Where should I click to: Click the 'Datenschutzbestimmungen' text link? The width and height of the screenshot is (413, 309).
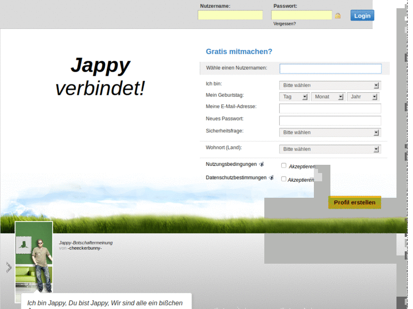coord(236,178)
